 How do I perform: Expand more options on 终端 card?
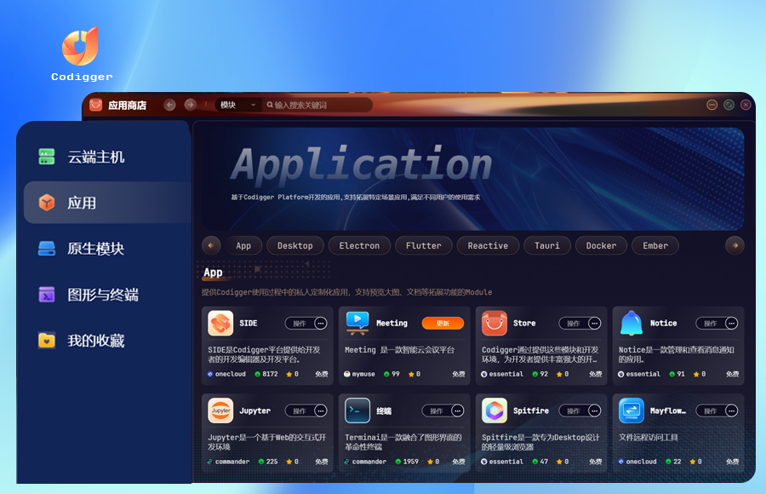[x=458, y=411]
